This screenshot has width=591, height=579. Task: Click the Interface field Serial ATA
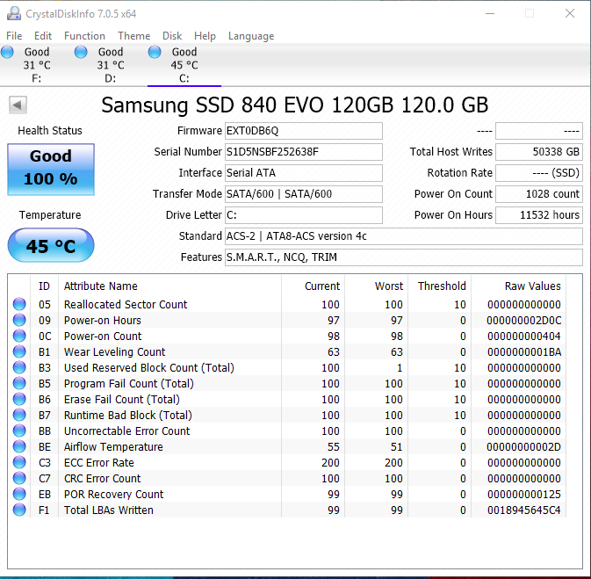(x=304, y=173)
